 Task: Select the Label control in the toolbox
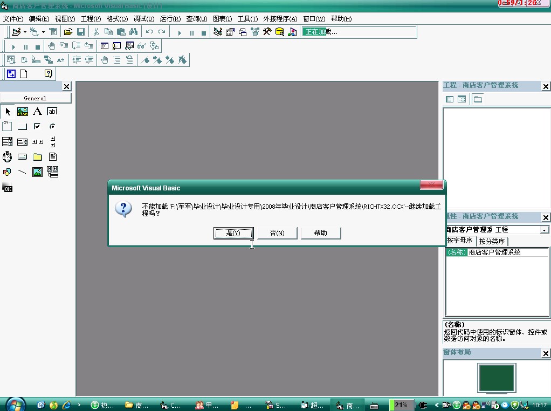click(x=37, y=112)
